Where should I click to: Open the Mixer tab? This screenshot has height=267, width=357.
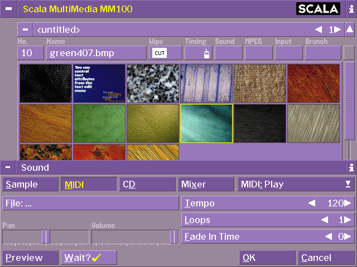pyautogui.click(x=206, y=184)
